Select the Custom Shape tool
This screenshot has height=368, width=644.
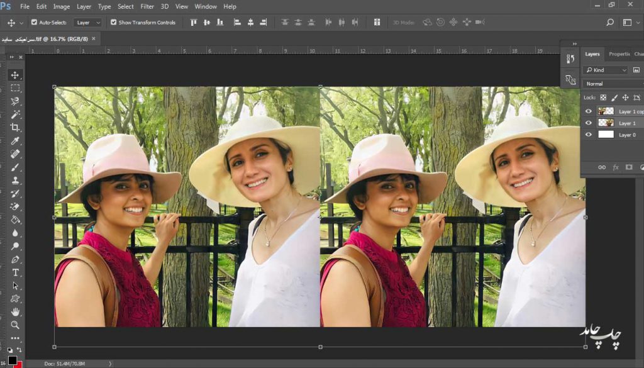(15, 299)
